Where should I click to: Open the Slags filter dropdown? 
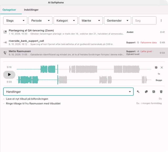click(15, 20)
